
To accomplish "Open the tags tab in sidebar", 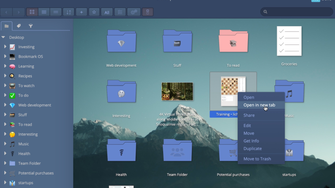I will coord(19,26).
